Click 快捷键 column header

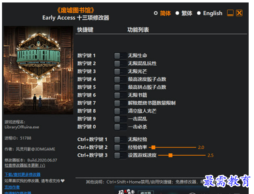[x=85, y=30]
